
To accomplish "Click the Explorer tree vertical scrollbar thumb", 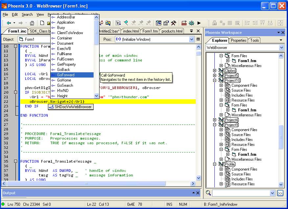I will point(281,137).
